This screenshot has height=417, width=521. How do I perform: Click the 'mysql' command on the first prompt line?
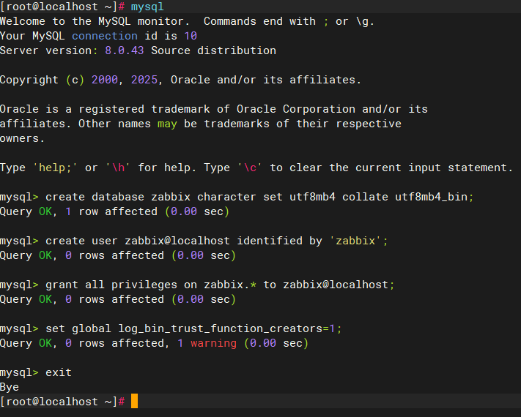point(147,7)
